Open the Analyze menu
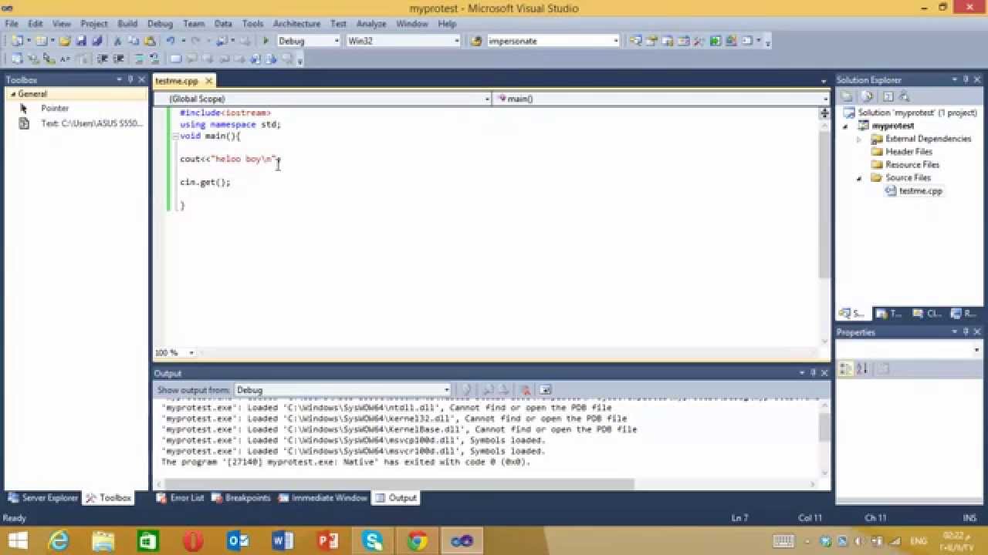 [371, 24]
